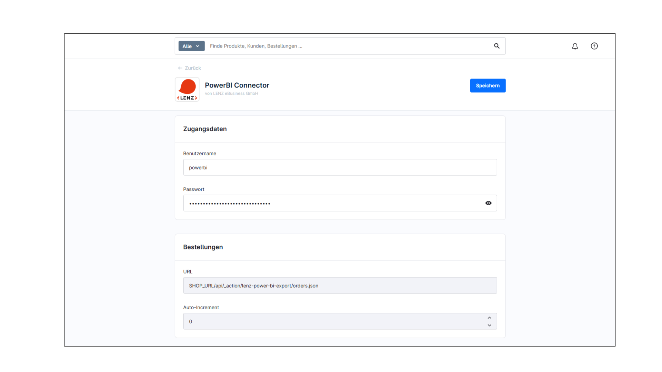Image resolution: width=662 pixels, height=372 pixels.
Task: Click the magnifier search icon
Action: (x=496, y=46)
